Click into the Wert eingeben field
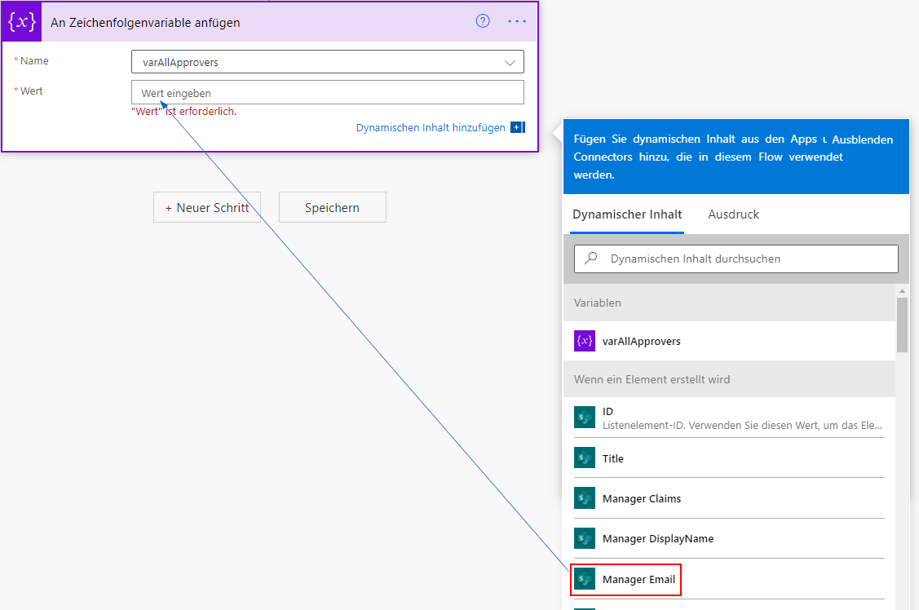This screenshot has height=610, width=919. click(x=328, y=93)
